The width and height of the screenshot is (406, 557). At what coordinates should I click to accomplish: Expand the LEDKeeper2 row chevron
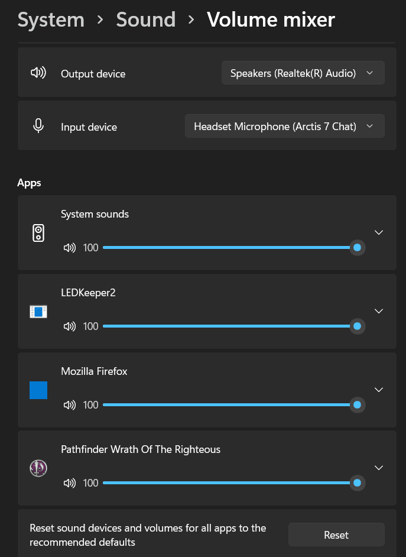coord(379,311)
